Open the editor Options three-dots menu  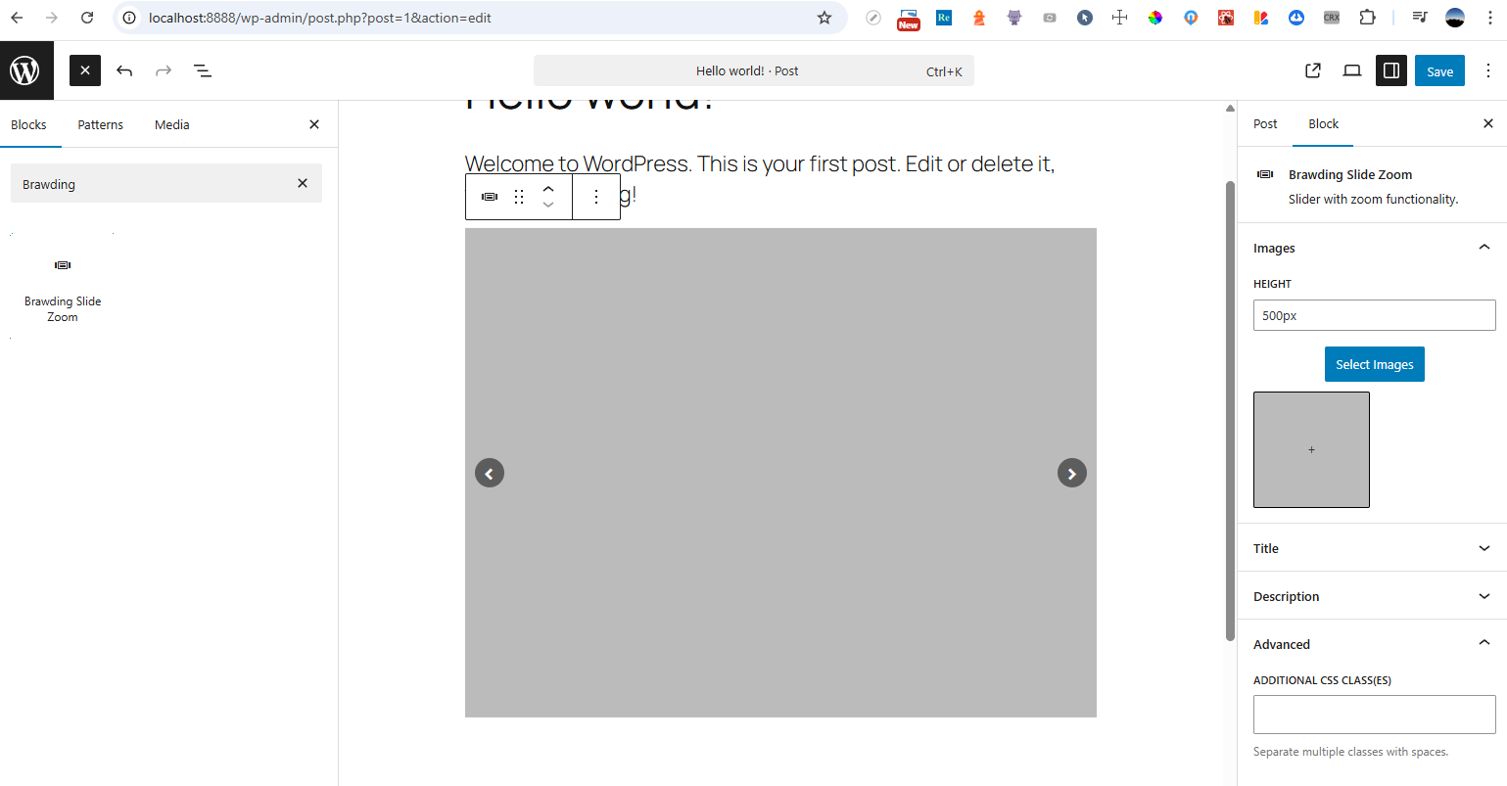click(x=1488, y=70)
